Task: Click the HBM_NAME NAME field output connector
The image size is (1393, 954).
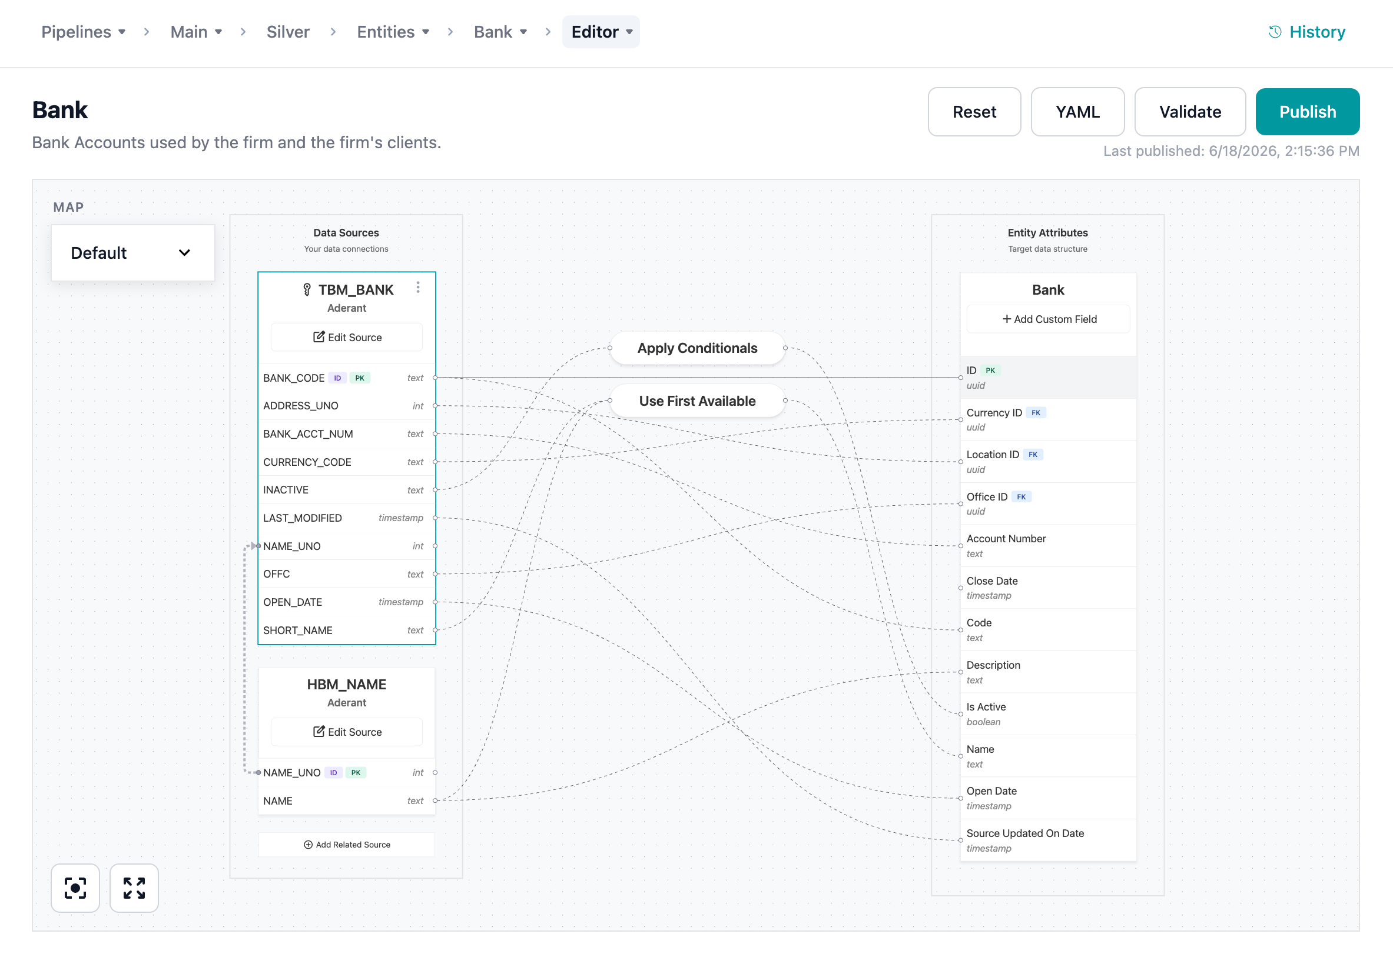Action: tap(435, 800)
